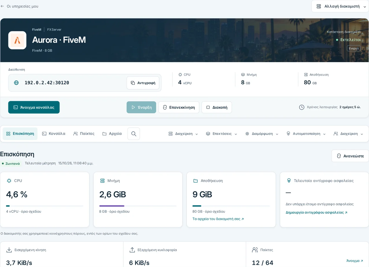Image resolution: width=369 pixels, height=267 pixels.
Task: Click the purple memory usage progress bar
Action: (138, 206)
